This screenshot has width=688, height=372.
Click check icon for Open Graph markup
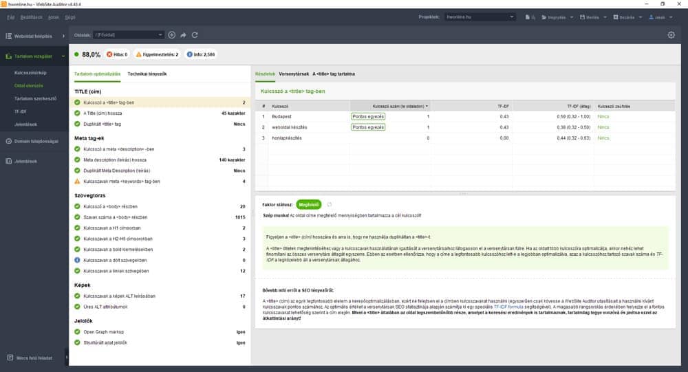pos(77,332)
